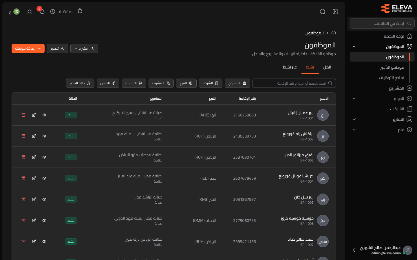Switch to the الكل tab
417x260 pixels.
point(327,67)
